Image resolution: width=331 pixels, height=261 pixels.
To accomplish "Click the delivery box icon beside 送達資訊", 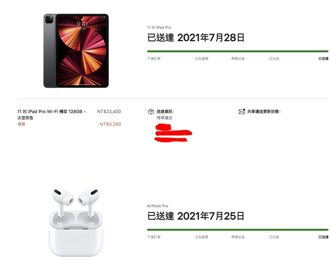I will point(151,112).
